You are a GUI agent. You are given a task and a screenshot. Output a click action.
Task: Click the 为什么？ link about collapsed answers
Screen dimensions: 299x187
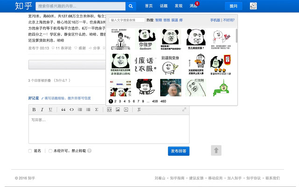point(62,80)
